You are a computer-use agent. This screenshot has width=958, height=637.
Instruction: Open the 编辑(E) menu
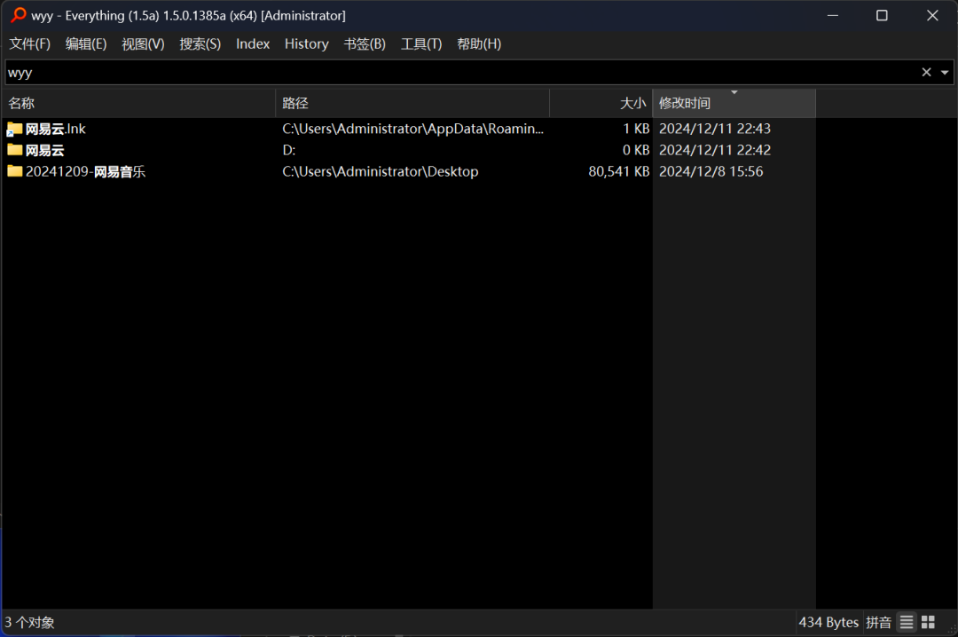click(86, 44)
